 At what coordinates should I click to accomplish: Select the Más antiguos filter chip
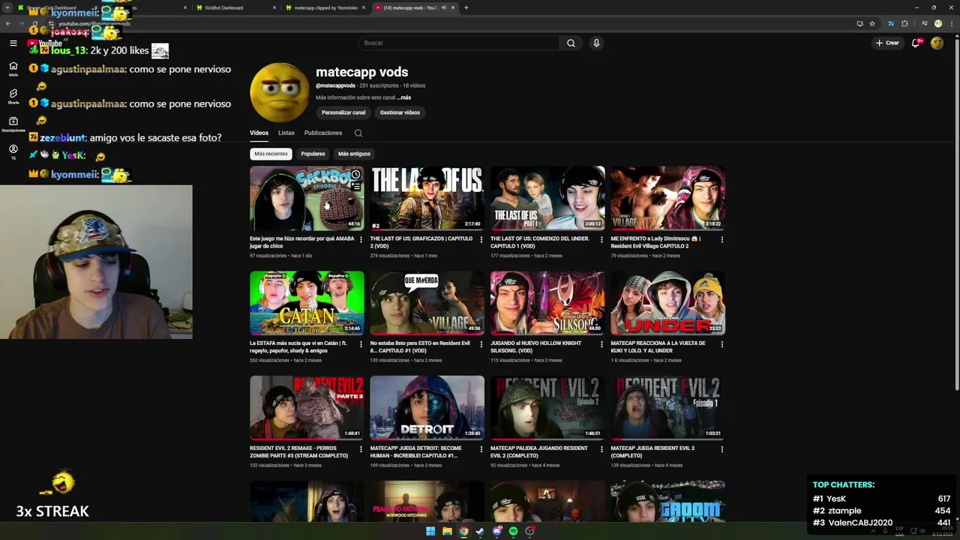click(354, 154)
